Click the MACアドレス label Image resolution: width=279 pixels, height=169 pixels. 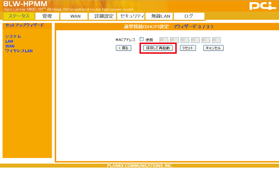(x=126, y=40)
